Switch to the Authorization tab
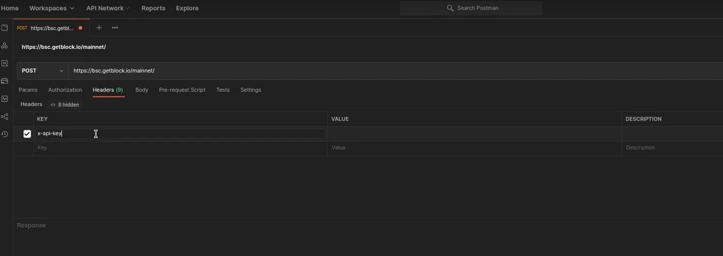723x256 pixels. pos(65,90)
